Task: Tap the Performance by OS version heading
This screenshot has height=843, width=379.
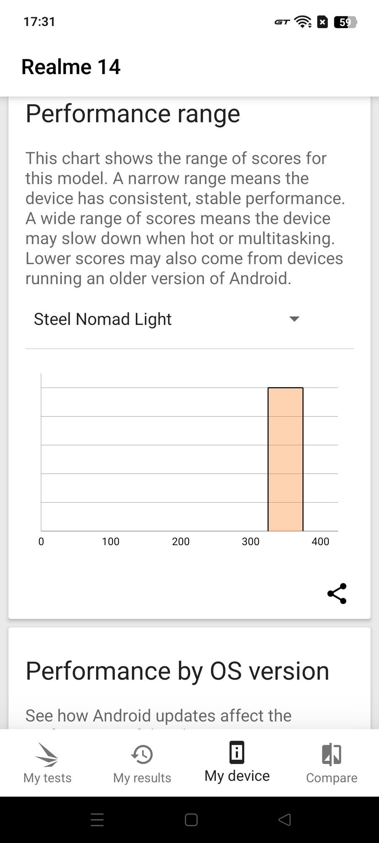Action: tap(177, 671)
